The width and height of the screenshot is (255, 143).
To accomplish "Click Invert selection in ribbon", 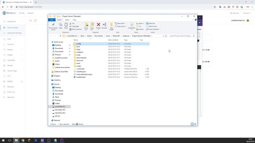I will click(x=153, y=29).
